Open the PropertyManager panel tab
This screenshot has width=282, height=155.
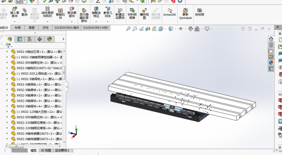[20, 39]
